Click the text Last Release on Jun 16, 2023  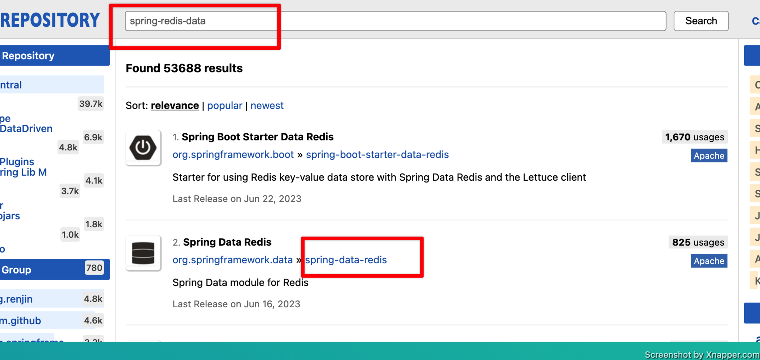236,304
